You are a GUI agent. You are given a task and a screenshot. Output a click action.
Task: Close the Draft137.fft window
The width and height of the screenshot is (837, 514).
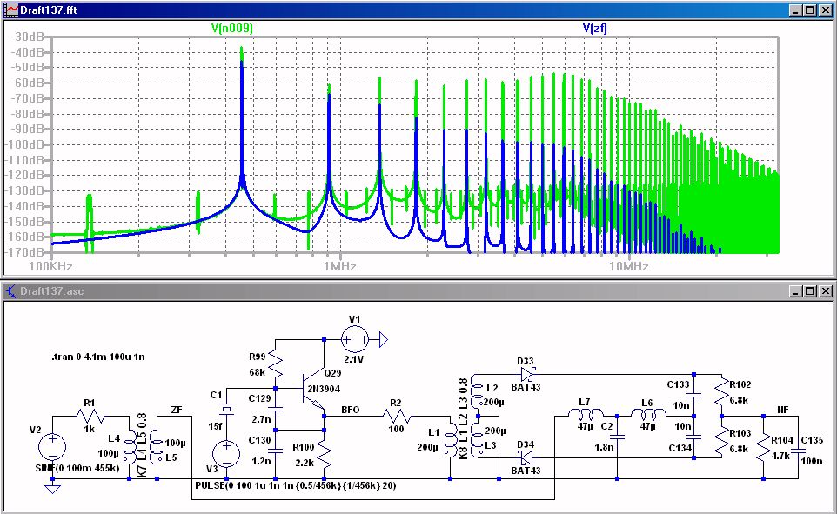[x=826, y=10]
